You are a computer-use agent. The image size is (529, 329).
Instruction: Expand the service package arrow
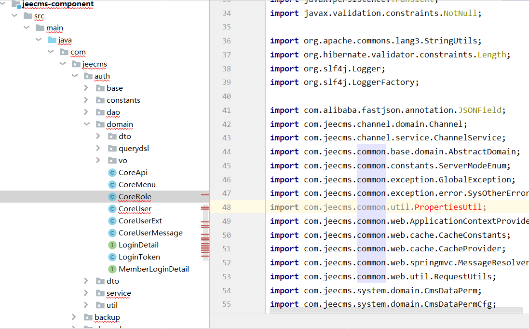pyautogui.click(x=86, y=293)
